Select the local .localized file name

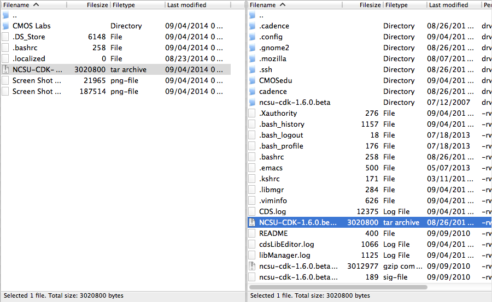(28, 58)
